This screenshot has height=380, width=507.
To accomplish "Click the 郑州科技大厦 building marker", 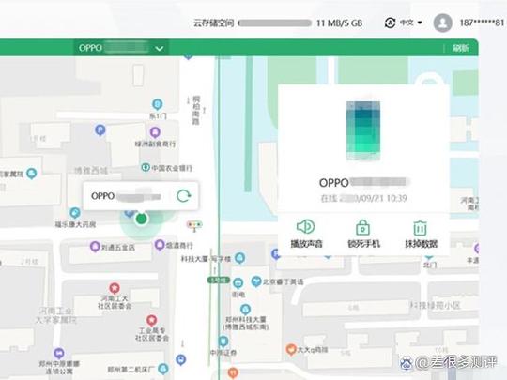I will click(245, 310).
